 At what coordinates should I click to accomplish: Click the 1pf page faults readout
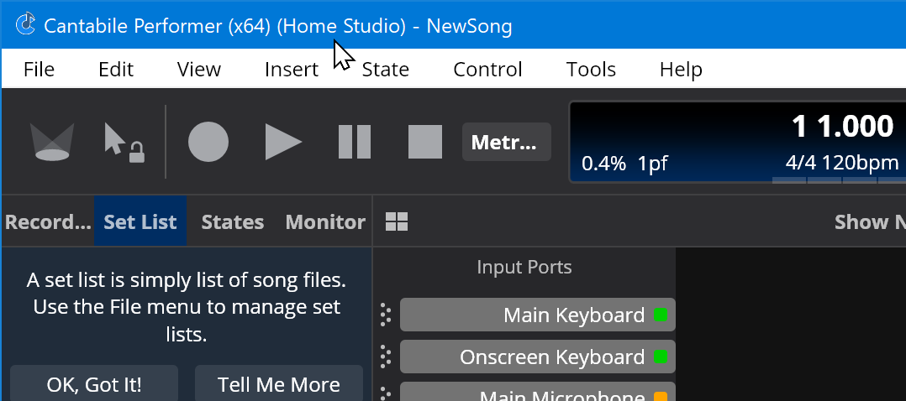point(653,164)
